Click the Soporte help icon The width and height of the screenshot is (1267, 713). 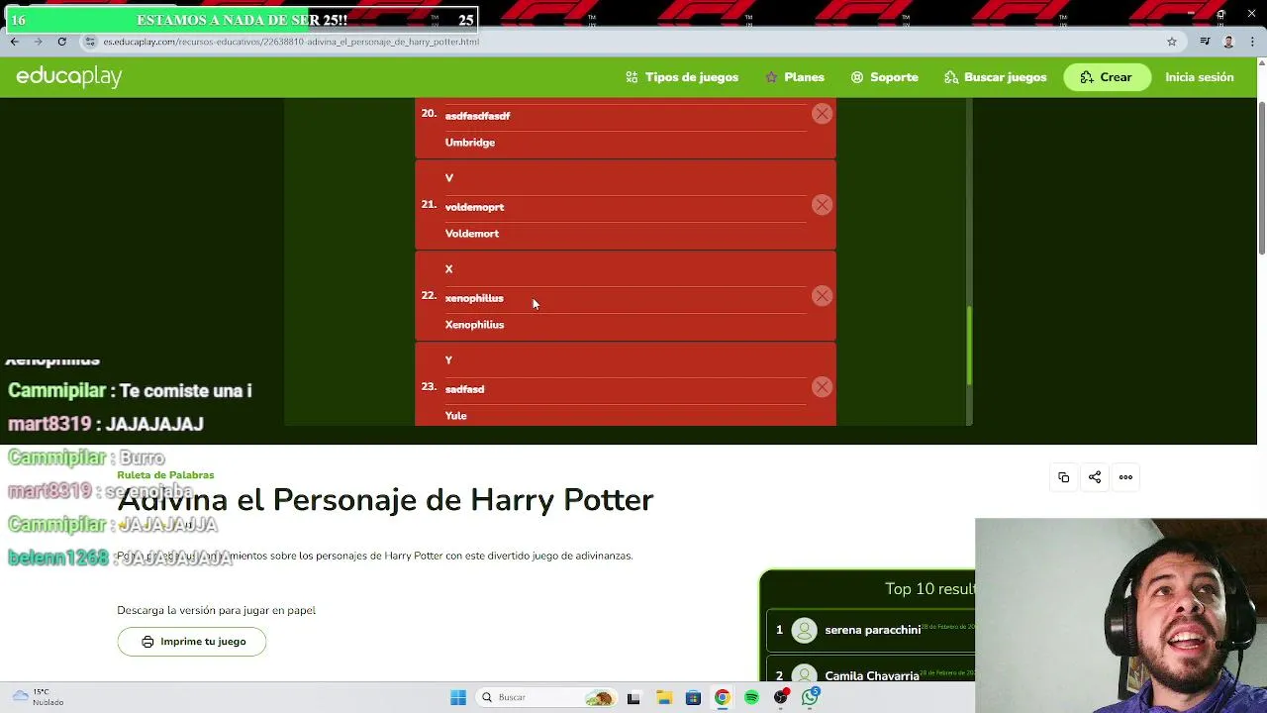[x=857, y=77]
